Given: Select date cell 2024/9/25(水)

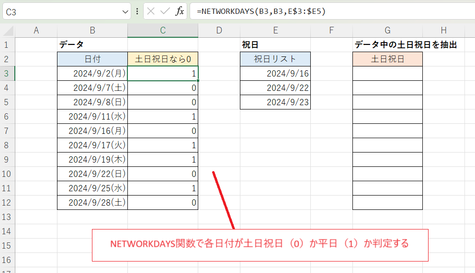Looking at the screenshot, I should tap(92, 188).
